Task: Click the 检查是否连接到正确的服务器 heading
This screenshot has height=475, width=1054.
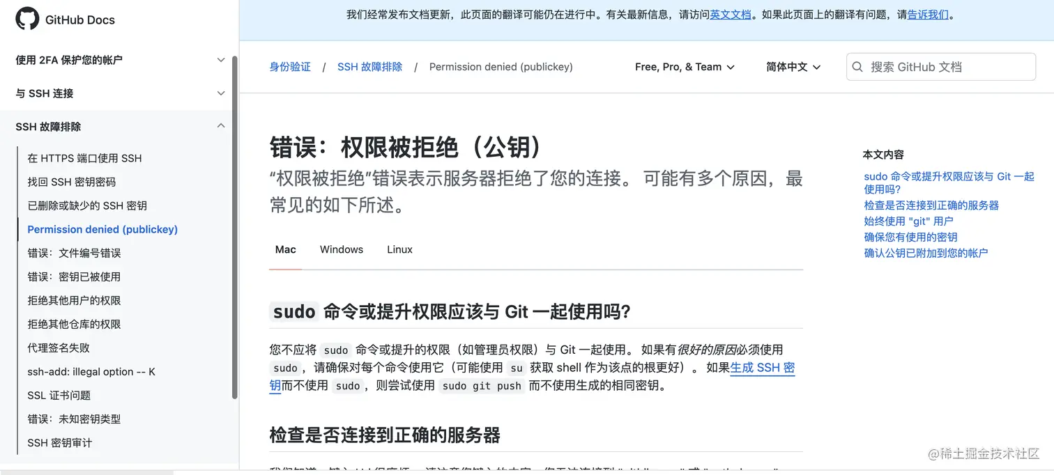Action: (x=385, y=435)
